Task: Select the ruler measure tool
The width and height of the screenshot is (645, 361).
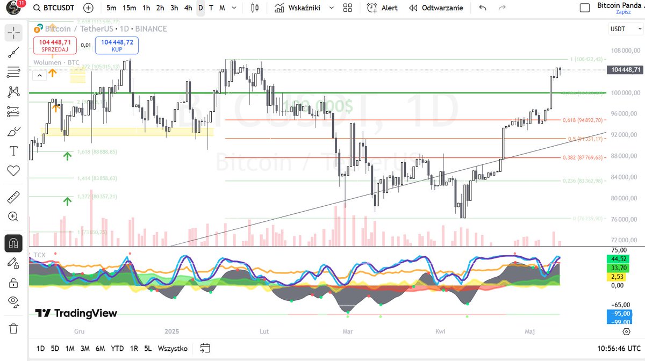Action: [13, 197]
